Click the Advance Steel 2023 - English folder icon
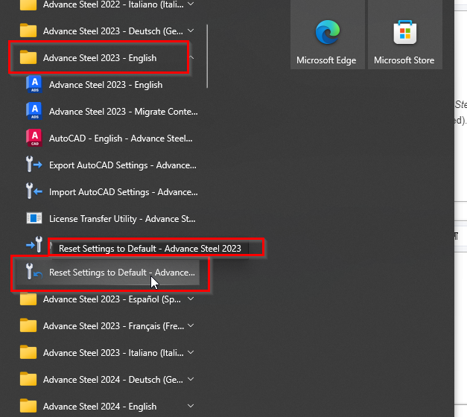467x417 pixels. pyautogui.click(x=28, y=57)
